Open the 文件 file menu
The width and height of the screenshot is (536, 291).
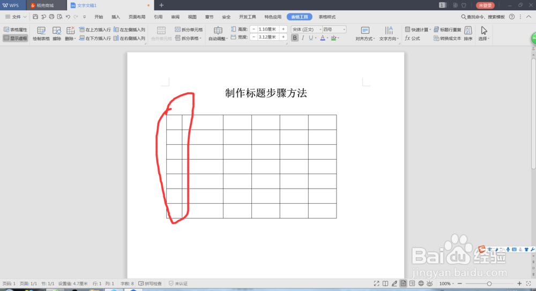(x=16, y=17)
